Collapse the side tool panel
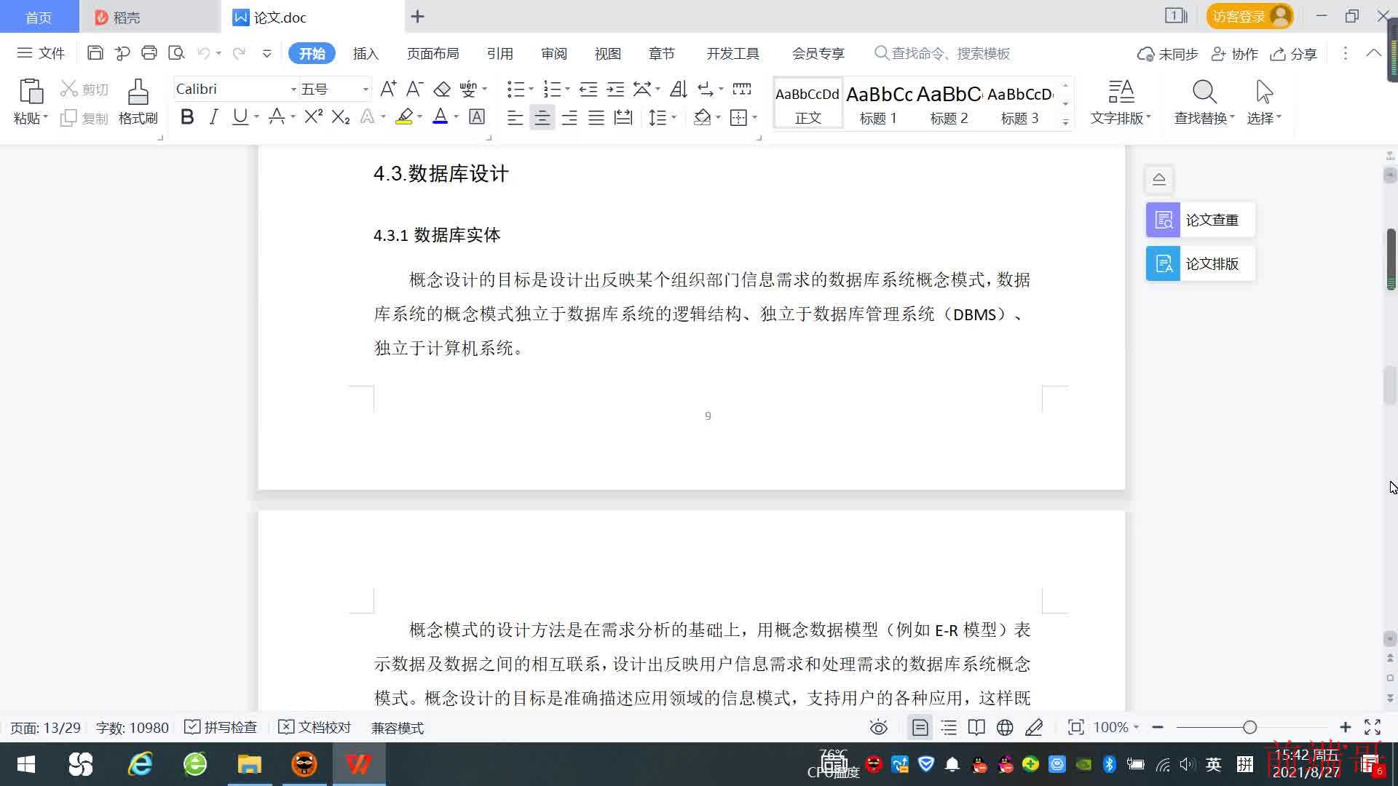Viewport: 1398px width, 786px height. (x=1159, y=179)
